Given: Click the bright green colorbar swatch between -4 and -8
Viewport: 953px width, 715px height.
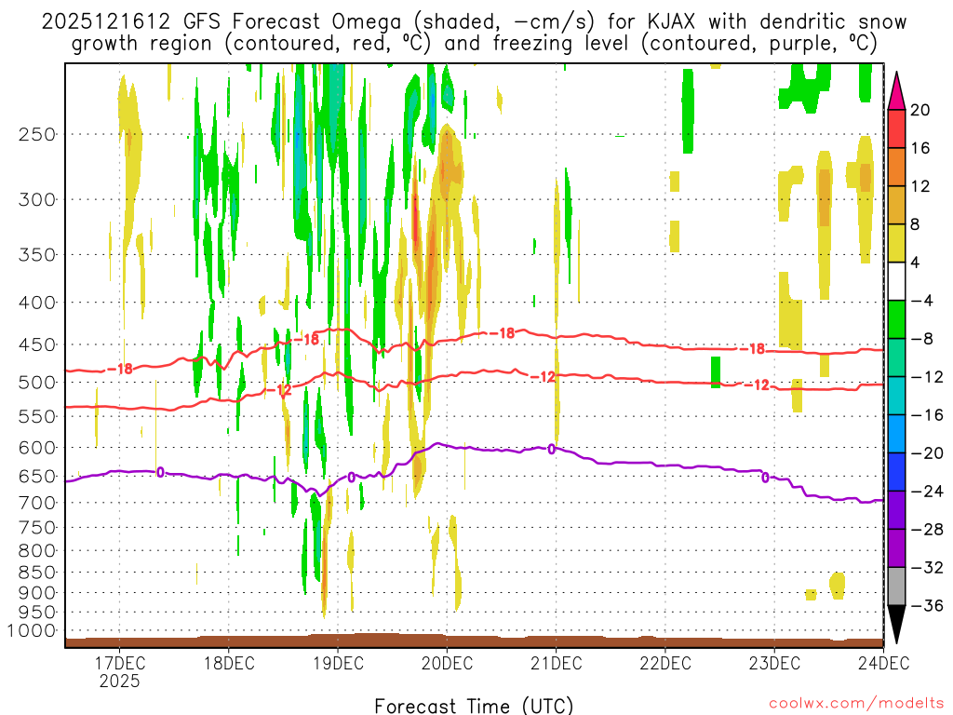Looking at the screenshot, I should click(x=896, y=319).
